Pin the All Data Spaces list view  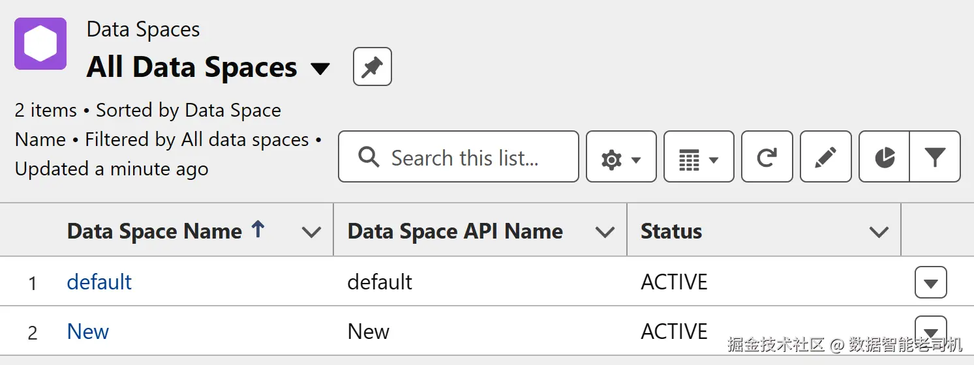(372, 66)
